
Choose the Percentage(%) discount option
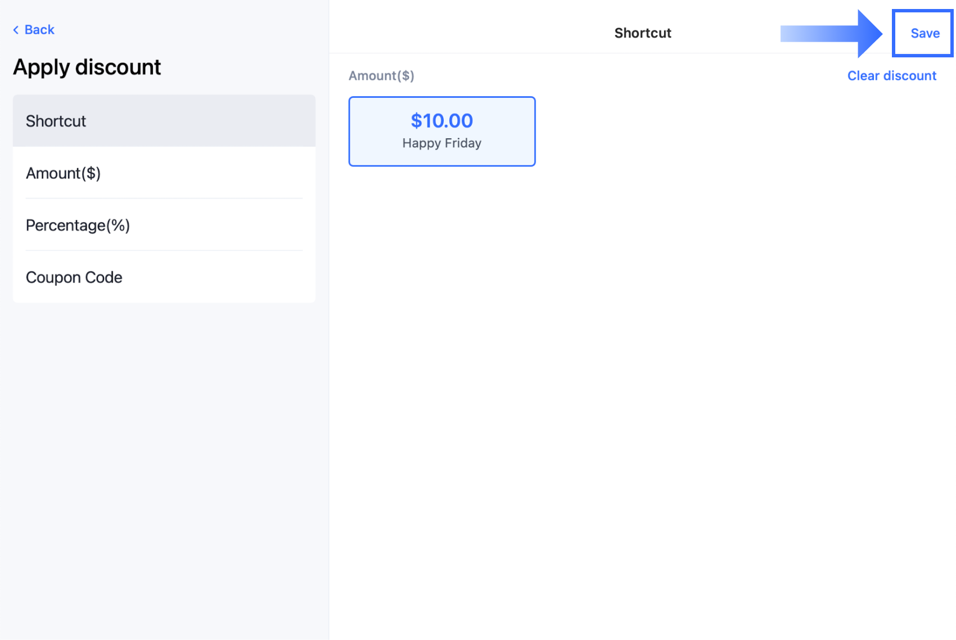pyautogui.click(x=164, y=225)
